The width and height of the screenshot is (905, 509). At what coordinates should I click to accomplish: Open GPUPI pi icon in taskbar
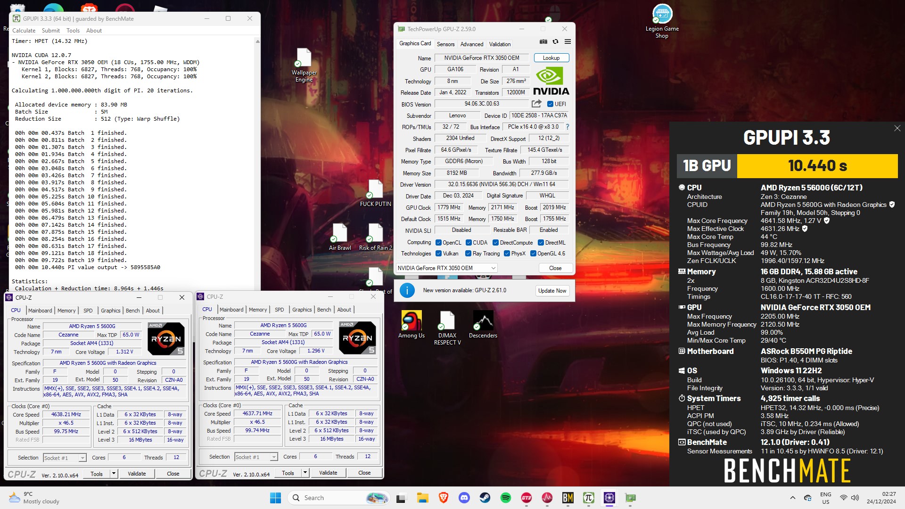pyautogui.click(x=589, y=498)
